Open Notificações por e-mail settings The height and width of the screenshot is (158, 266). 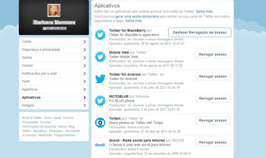tap(54, 73)
